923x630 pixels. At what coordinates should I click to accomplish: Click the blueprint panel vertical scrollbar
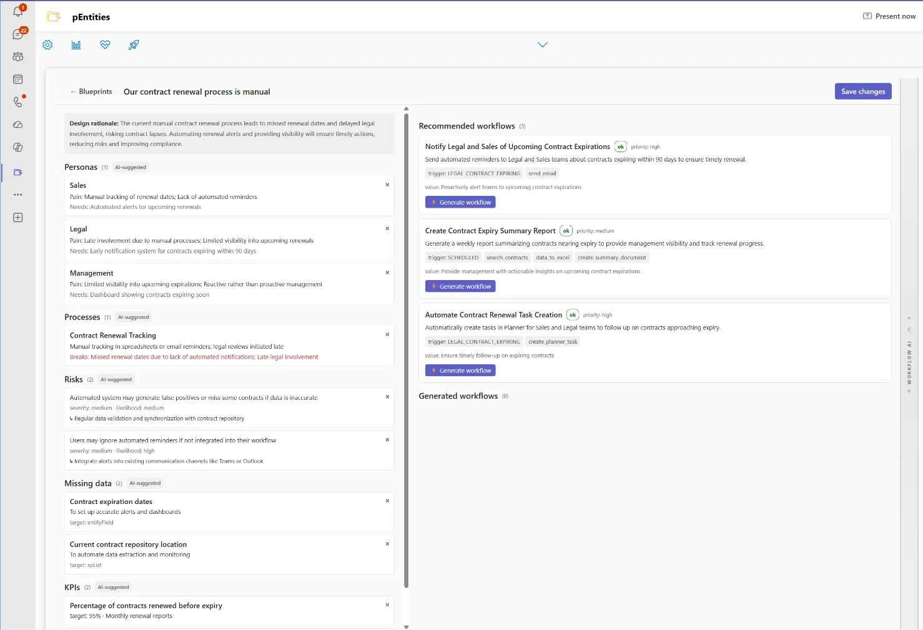click(407, 351)
